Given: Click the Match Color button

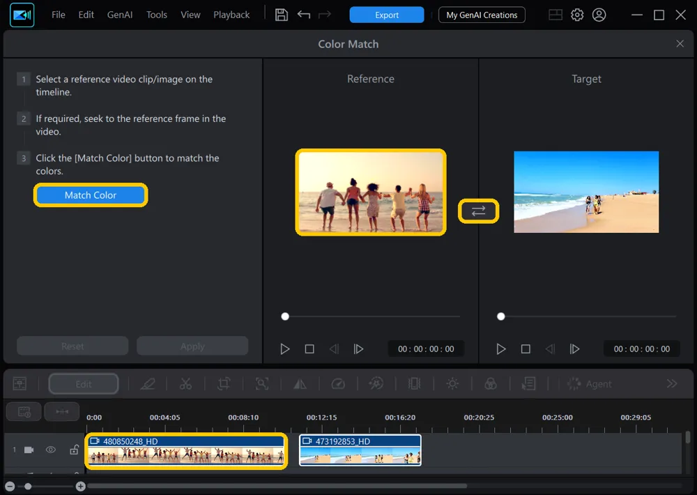Looking at the screenshot, I should point(91,195).
